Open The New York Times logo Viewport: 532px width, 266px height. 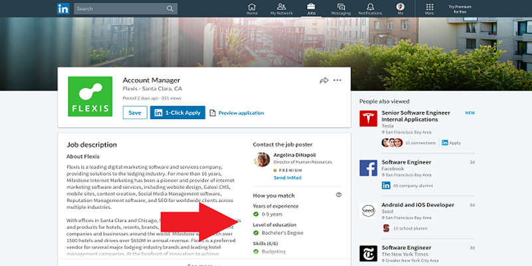click(x=368, y=253)
